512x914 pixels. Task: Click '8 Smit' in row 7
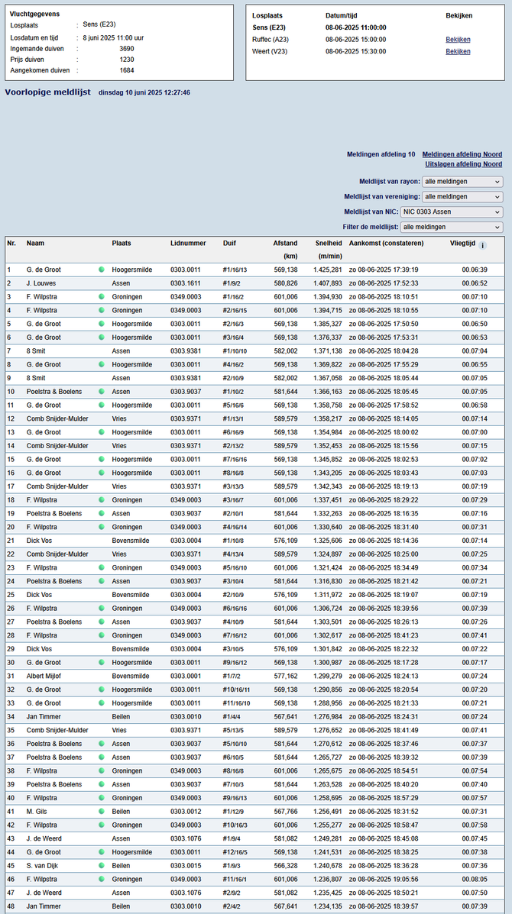(36, 351)
